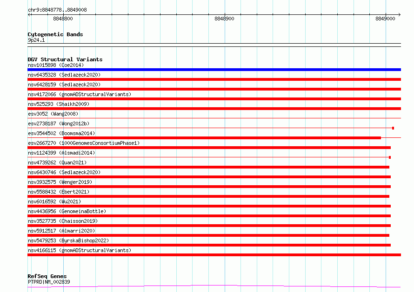Screen dimensions: 414x292
Task: Click the 9p24.1 cytogenetic band label
Action: [x=36, y=40]
